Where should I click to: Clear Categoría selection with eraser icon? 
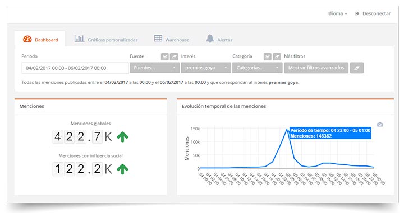point(277,56)
